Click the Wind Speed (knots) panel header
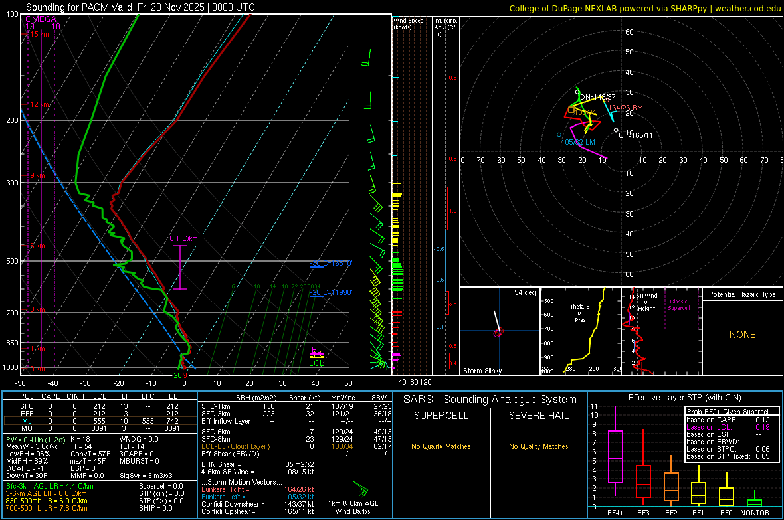The image size is (784, 520). point(409,23)
